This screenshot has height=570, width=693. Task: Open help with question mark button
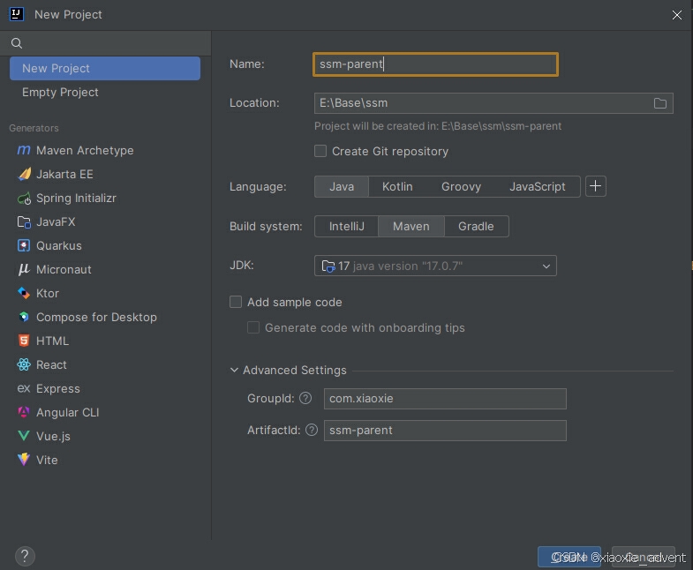point(25,556)
